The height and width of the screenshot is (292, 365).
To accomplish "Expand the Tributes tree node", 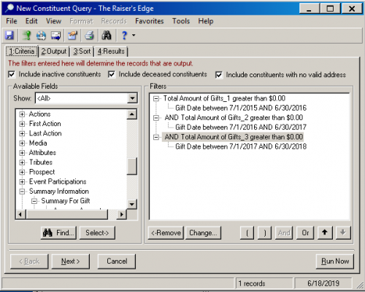I will [22, 162].
